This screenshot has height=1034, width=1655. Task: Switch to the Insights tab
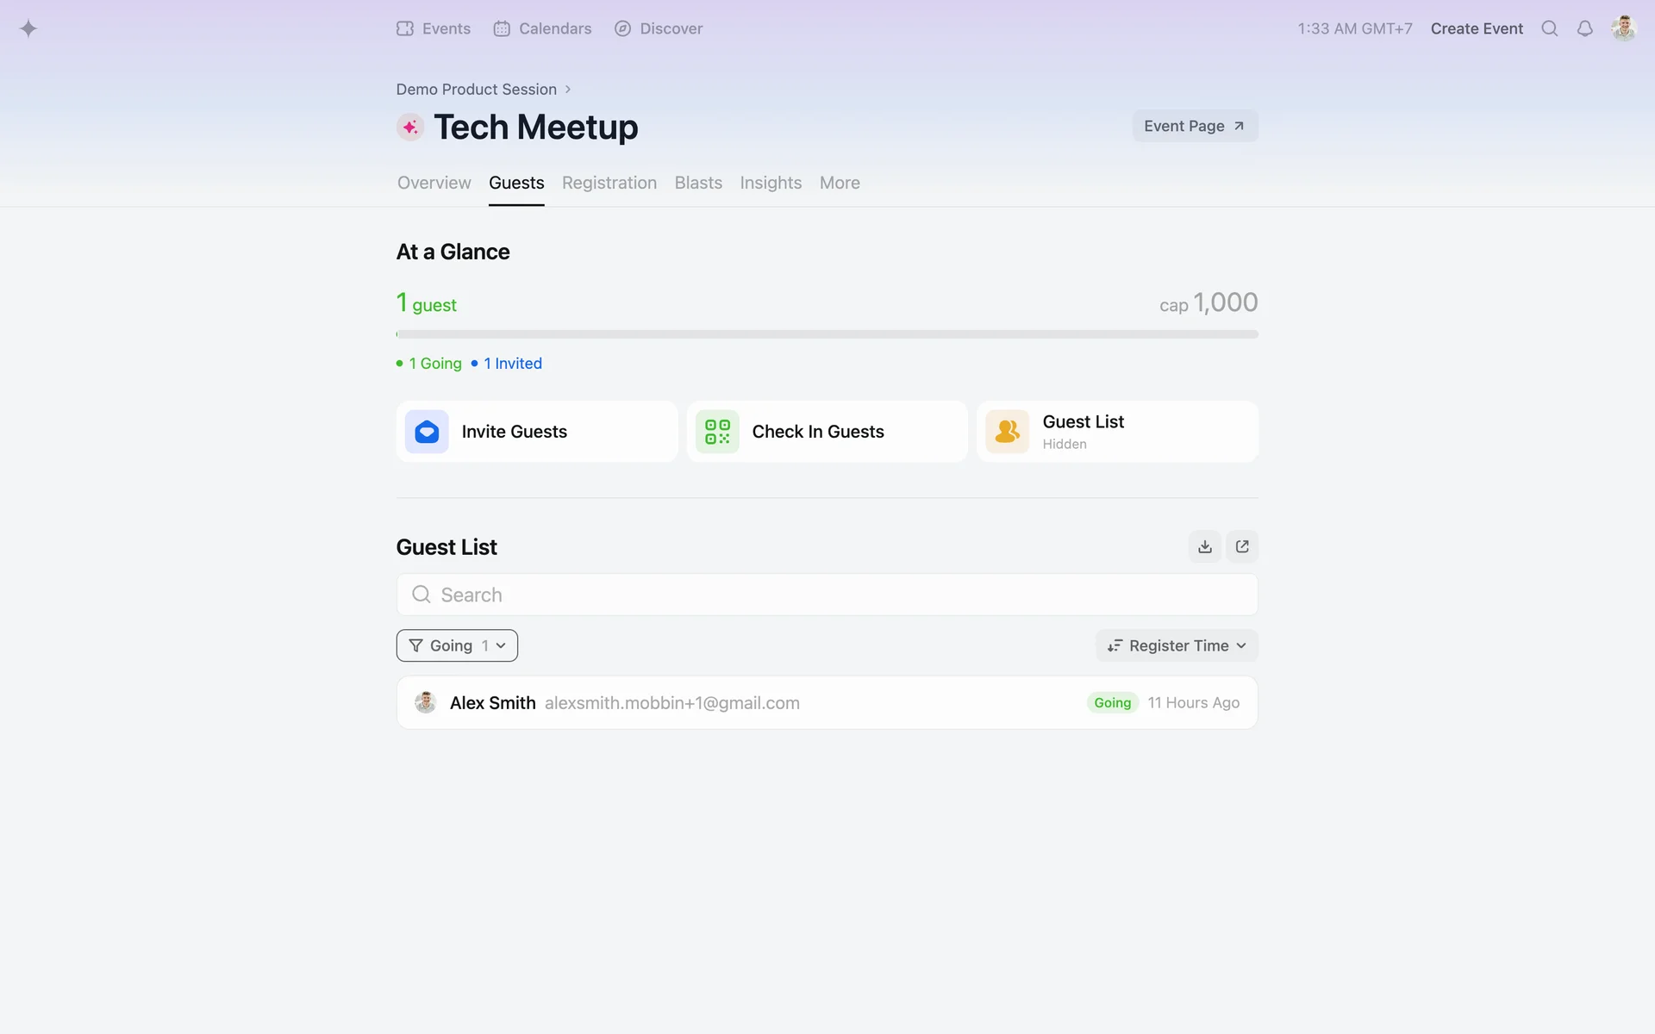771,183
